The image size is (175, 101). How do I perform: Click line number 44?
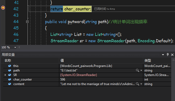[16, 22]
